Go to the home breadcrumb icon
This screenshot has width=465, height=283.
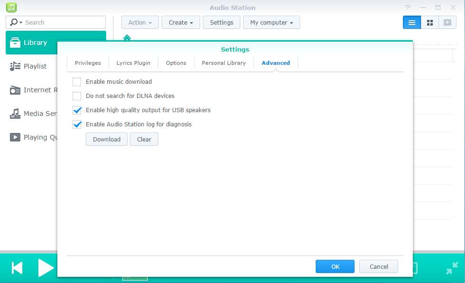(127, 37)
